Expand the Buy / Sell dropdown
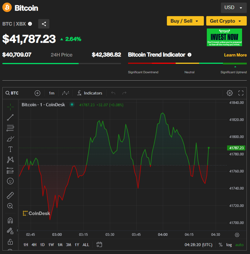The image size is (250, 254). point(185,21)
